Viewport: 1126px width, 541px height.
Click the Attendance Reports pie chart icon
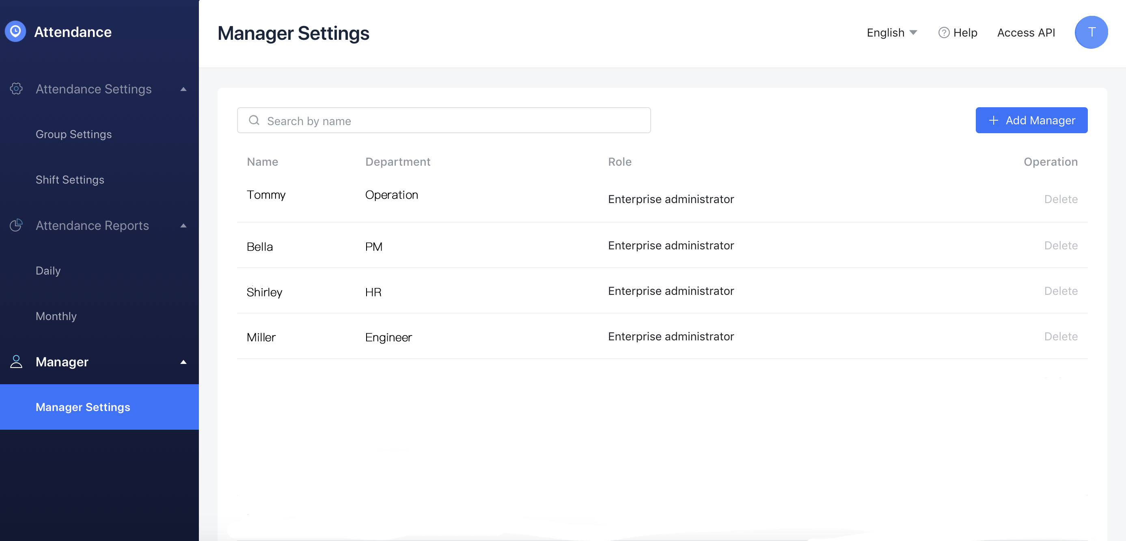click(16, 225)
